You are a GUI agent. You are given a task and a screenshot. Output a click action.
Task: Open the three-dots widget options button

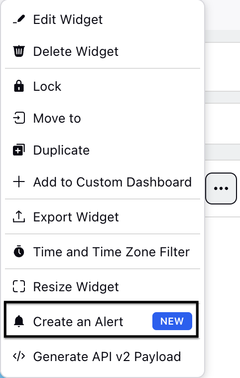click(221, 189)
